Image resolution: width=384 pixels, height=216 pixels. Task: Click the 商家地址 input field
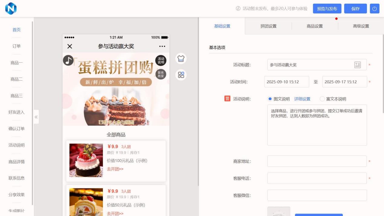(317, 161)
